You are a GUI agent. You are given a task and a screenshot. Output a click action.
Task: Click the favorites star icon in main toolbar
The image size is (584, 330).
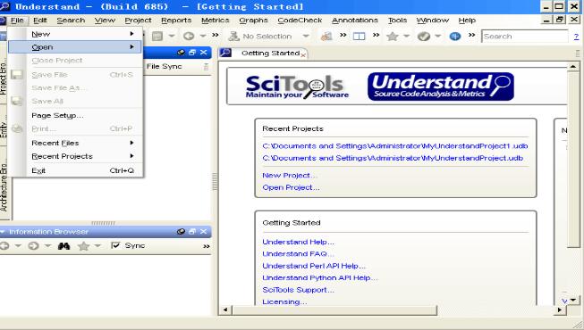393,36
